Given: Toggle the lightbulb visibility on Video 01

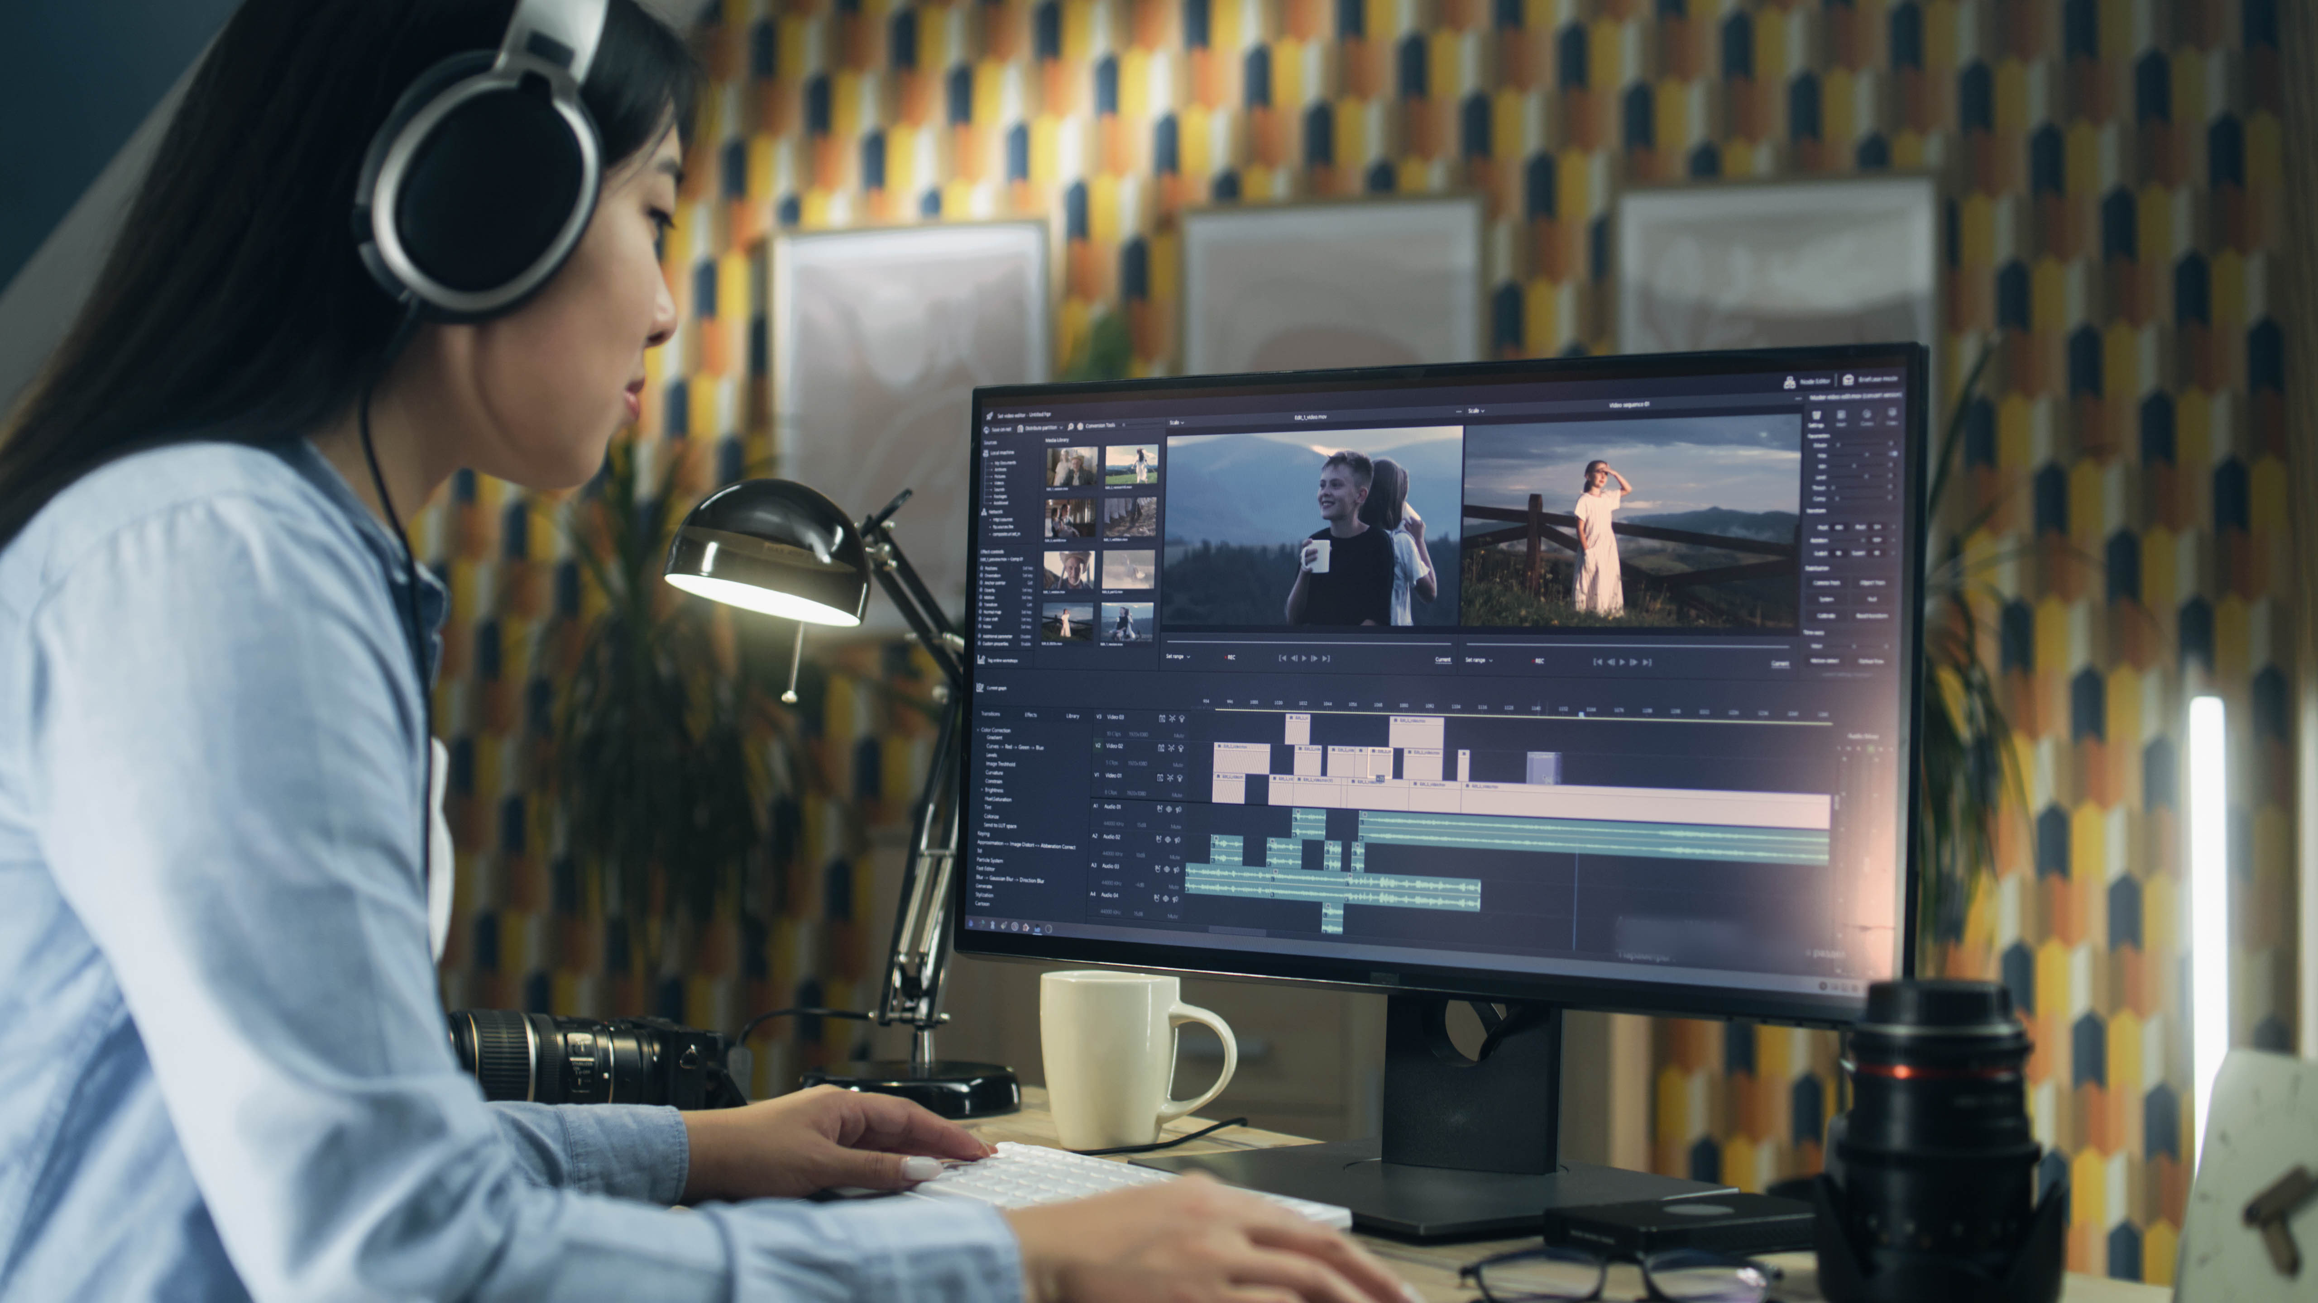Looking at the screenshot, I should pos(1180,778).
